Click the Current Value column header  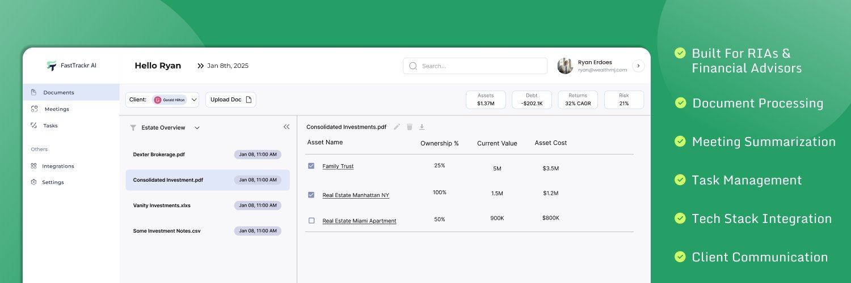tap(497, 144)
